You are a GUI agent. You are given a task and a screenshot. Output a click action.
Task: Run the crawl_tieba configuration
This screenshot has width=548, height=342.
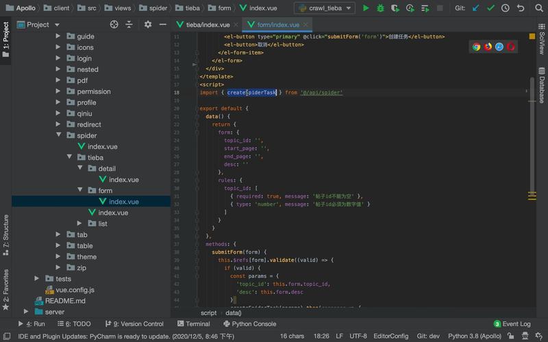pos(366,8)
